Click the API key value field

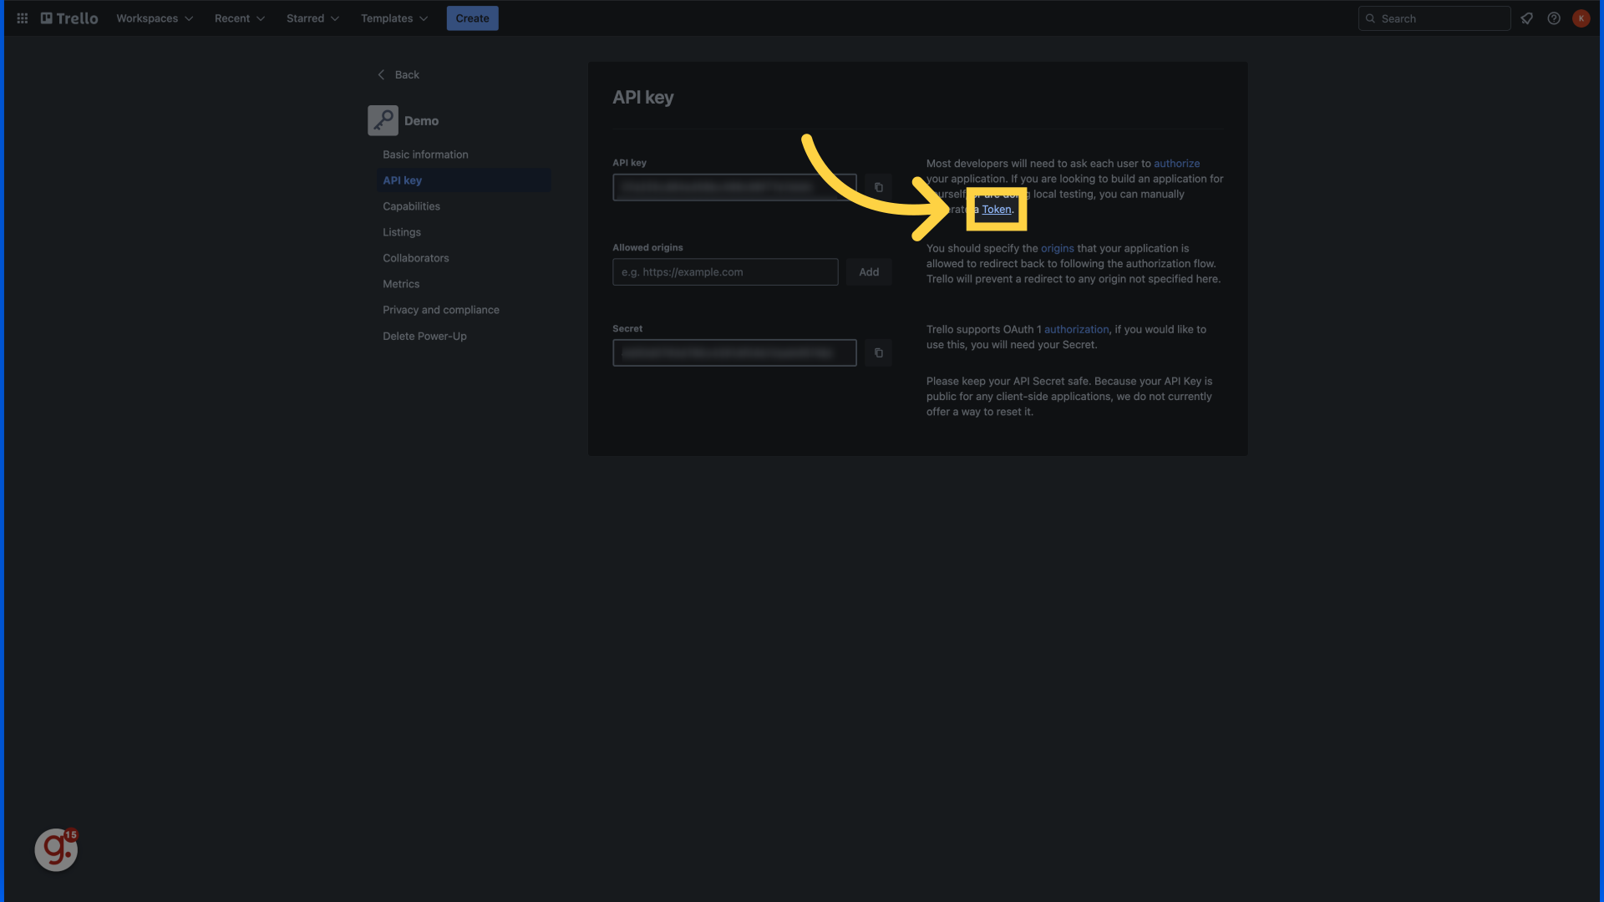click(734, 187)
